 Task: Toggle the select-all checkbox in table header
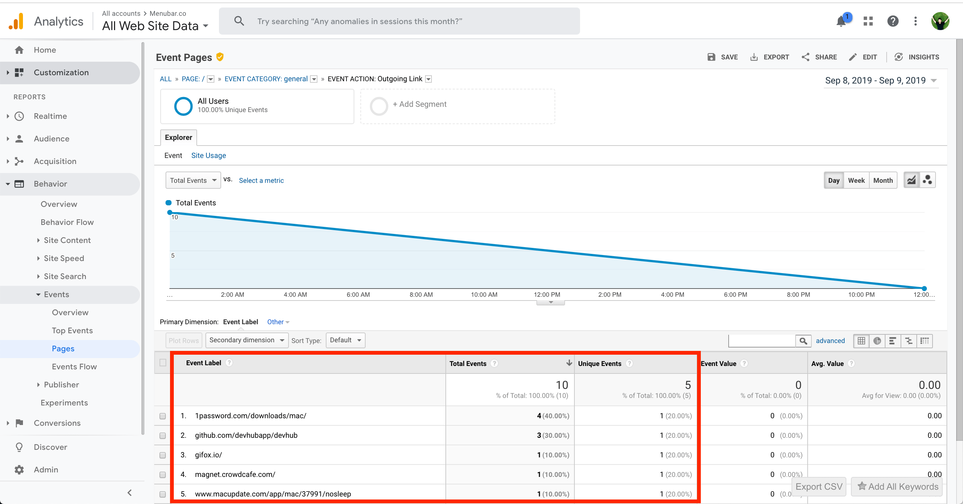pyautogui.click(x=163, y=363)
